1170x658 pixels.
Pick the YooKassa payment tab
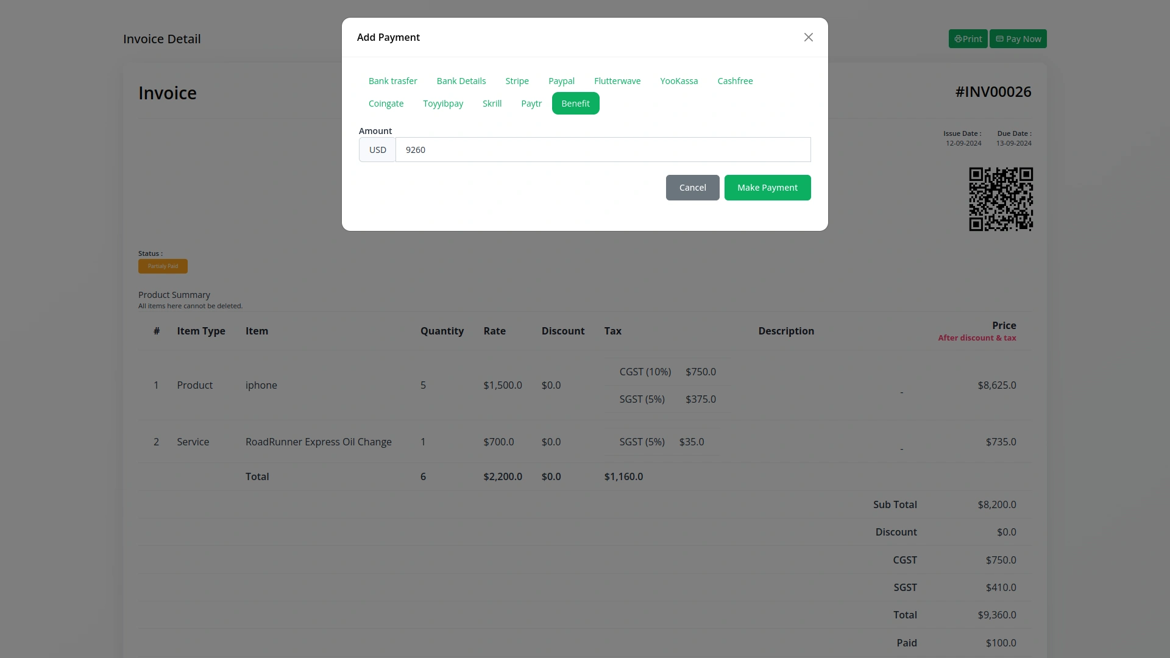pos(679,81)
